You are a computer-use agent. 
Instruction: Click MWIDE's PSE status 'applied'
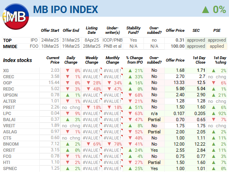[x=217, y=46]
